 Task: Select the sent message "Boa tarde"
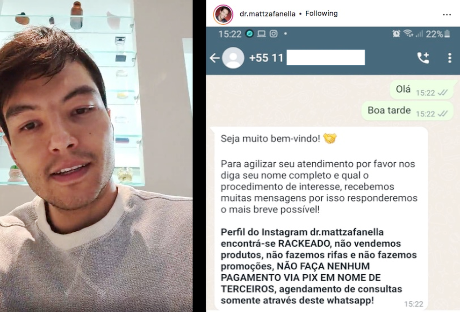click(407, 111)
